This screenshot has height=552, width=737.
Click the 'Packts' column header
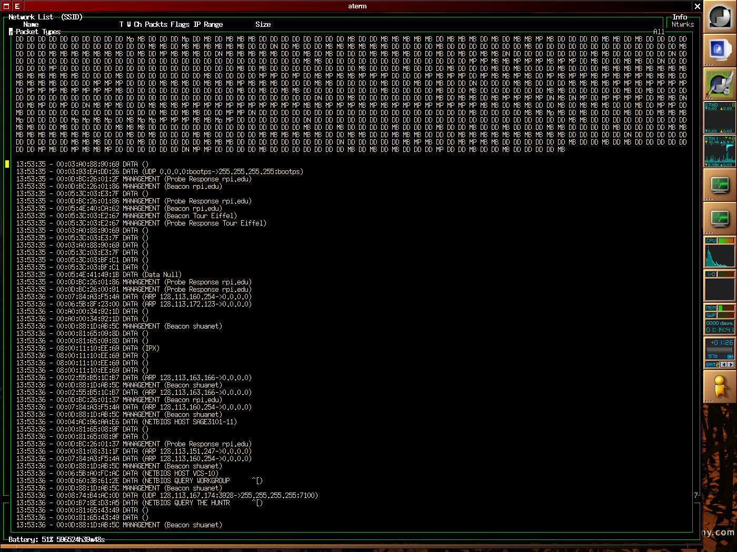(156, 24)
